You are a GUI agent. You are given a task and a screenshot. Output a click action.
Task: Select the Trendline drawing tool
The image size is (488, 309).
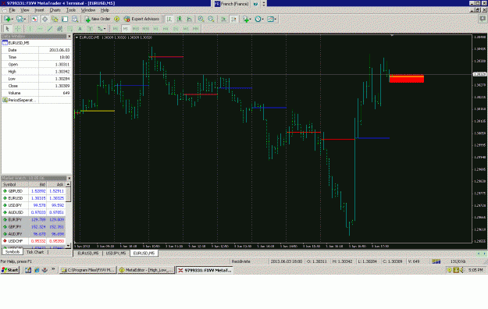pos(50,29)
